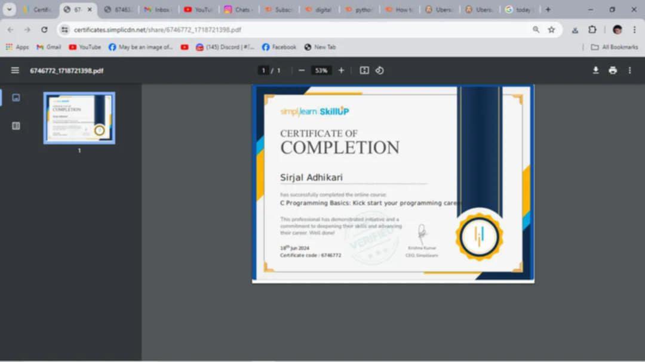Screen dimensions: 645x362
Task: Select page 1 thumbnail
Action: [79, 118]
